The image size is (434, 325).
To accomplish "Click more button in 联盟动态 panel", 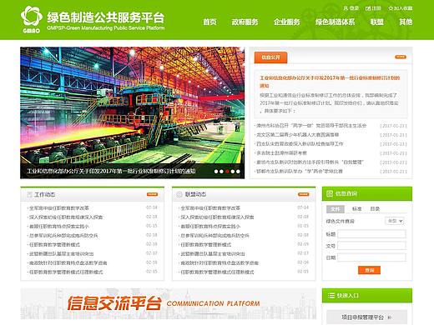I will click(x=303, y=194).
